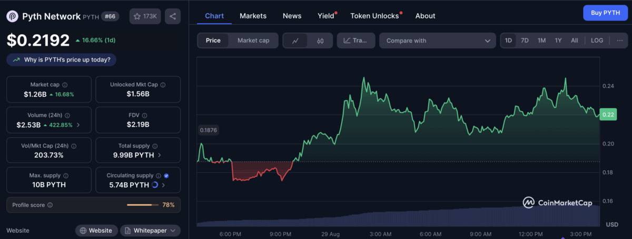Click the #66 rank badge

[x=110, y=16]
